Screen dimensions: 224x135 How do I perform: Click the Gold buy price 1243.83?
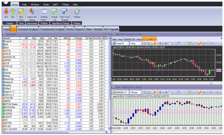(x=32, y=44)
